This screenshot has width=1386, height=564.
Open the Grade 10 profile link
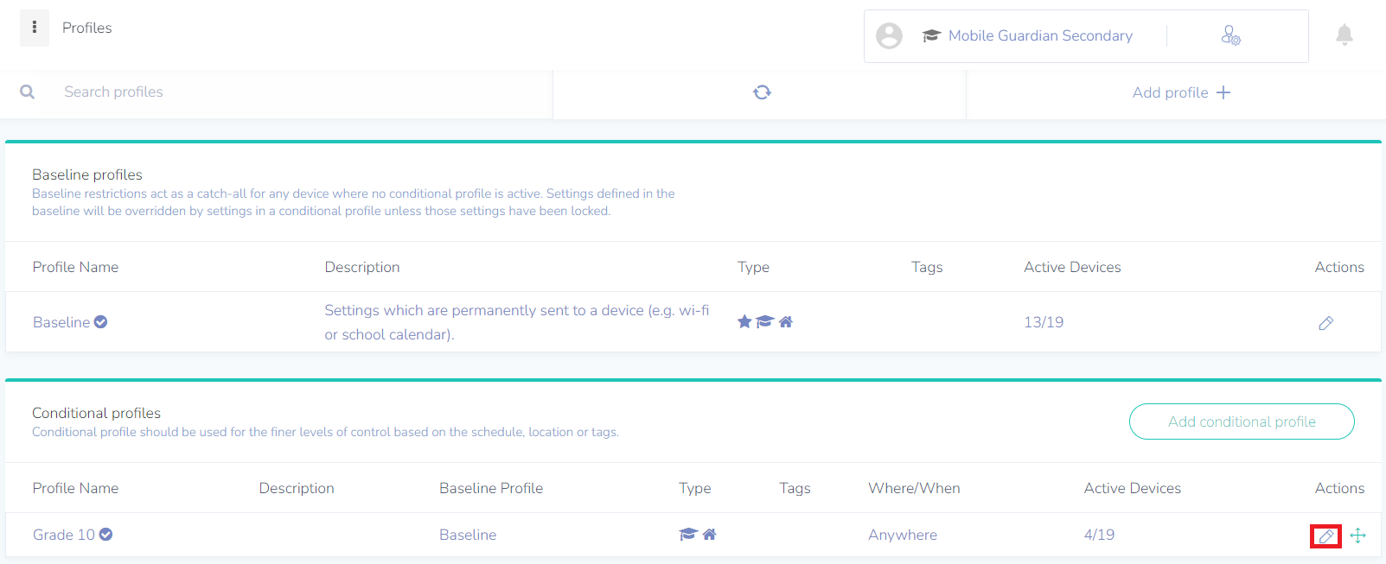click(x=64, y=535)
